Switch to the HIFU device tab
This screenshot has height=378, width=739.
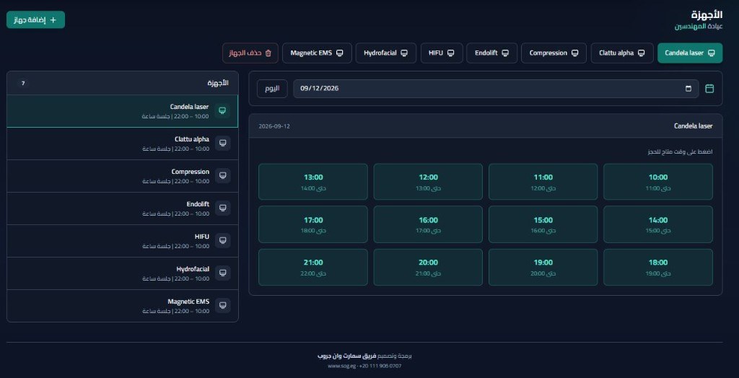(442, 53)
